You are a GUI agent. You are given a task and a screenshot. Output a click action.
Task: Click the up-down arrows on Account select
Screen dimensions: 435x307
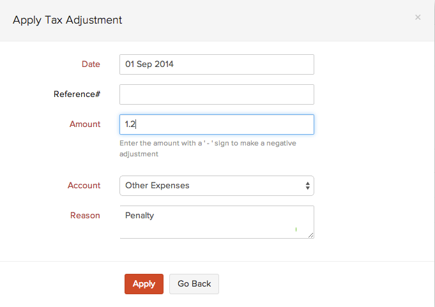307,186
